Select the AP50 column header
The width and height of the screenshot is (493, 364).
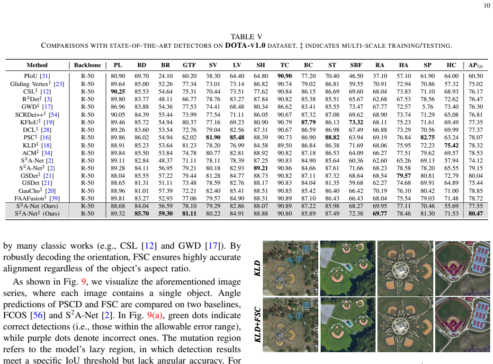[x=475, y=65]
